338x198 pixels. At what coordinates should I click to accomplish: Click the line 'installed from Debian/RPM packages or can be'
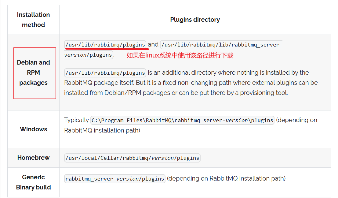[x=176, y=93]
